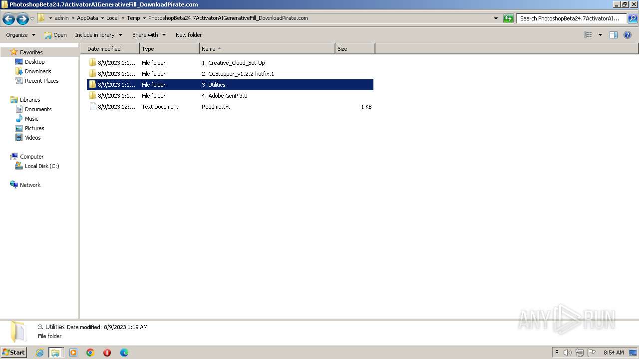Select the 2. CCStopper_v1.2.2-hotfix.1 folder
This screenshot has width=639, height=359.
(230, 74)
